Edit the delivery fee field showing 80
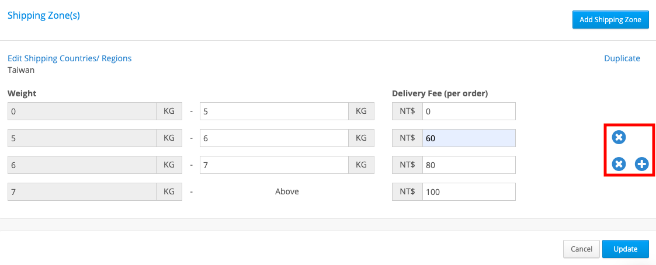The height and width of the screenshot is (265, 656). [469, 165]
